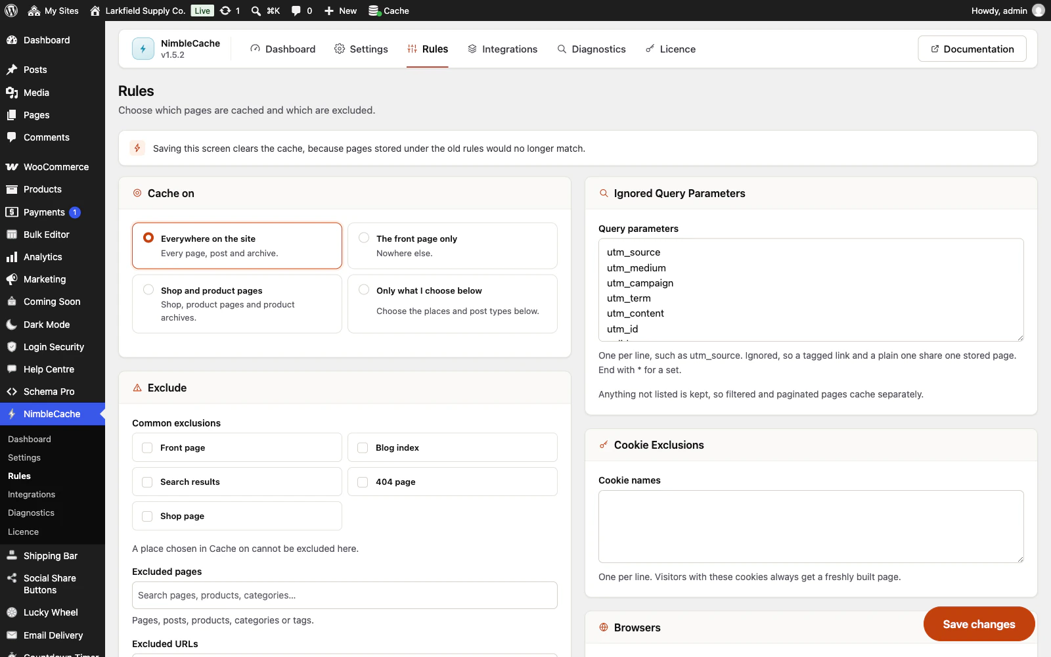The image size is (1051, 657).
Task: Click into the Cookie names textarea
Action: click(x=811, y=526)
